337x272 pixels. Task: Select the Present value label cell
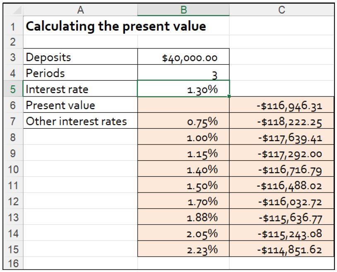81,105
